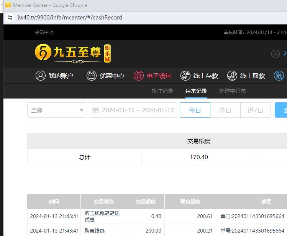Open date range picker 2024-01-13 ~ 2024-01-13
Image resolution: width=287 pixels, height=236 pixels.
[133, 110]
